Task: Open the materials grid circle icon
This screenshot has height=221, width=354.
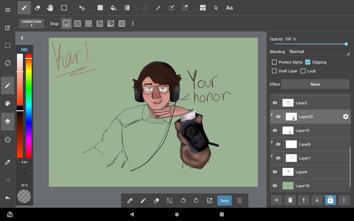Action: (x=8, y=140)
